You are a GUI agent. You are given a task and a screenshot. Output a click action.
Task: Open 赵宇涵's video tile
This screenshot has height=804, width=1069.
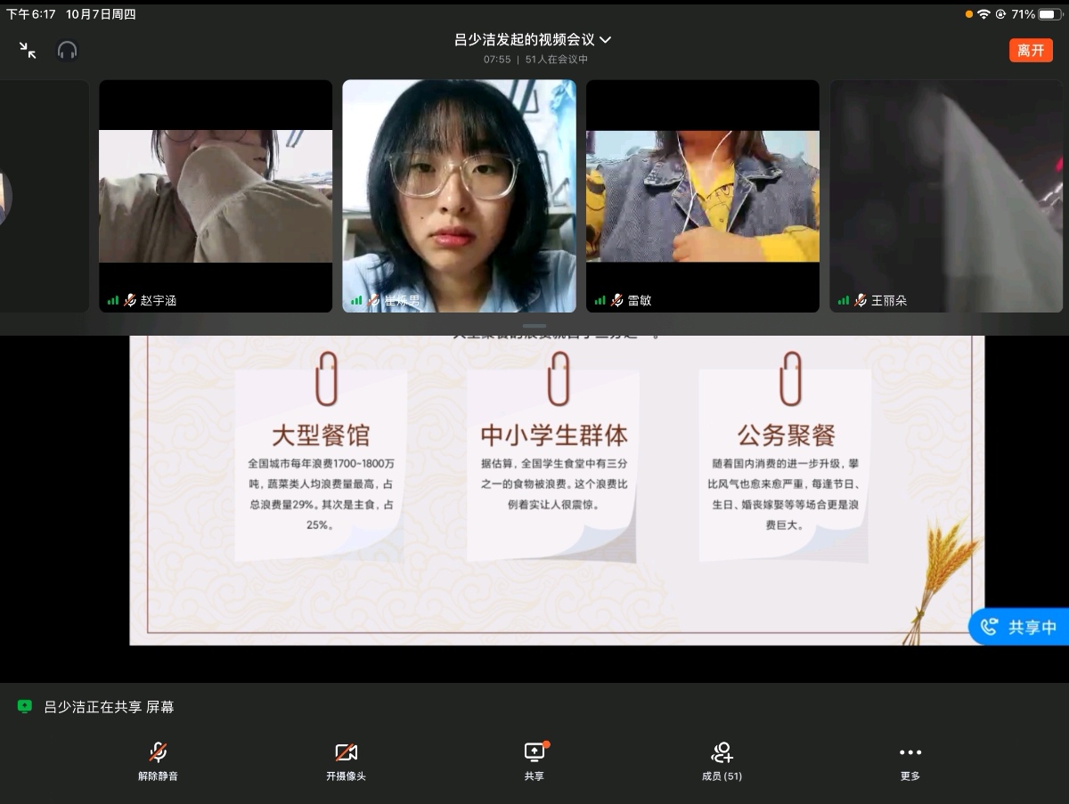(216, 196)
